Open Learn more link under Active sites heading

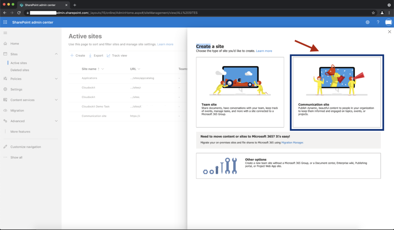165,44
